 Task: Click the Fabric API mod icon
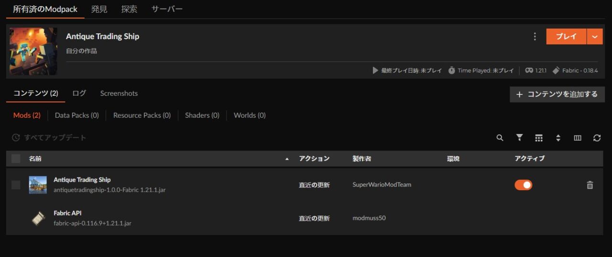pyautogui.click(x=38, y=218)
